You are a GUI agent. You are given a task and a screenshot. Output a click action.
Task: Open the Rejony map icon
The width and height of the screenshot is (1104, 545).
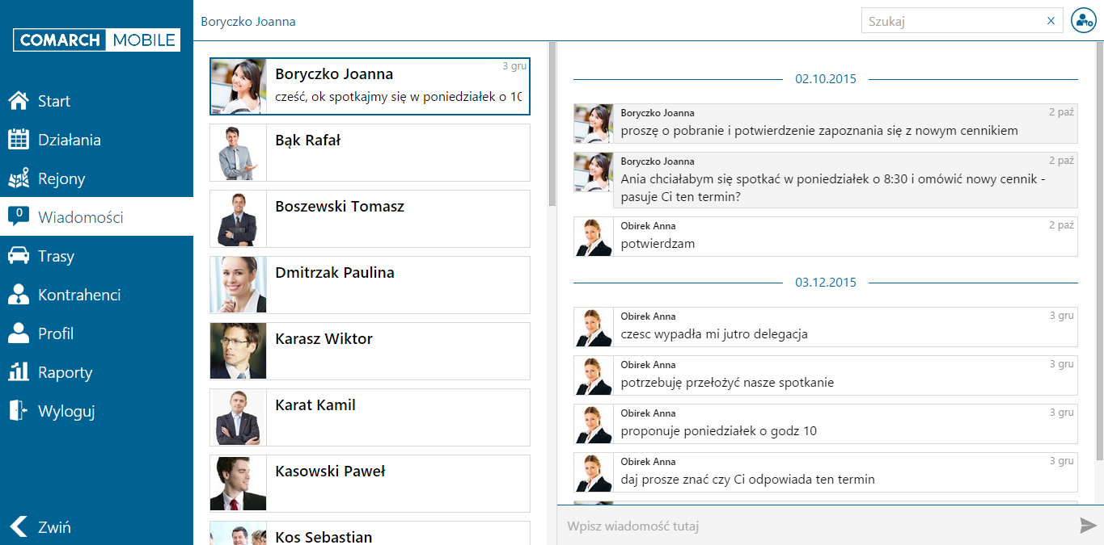coord(18,178)
